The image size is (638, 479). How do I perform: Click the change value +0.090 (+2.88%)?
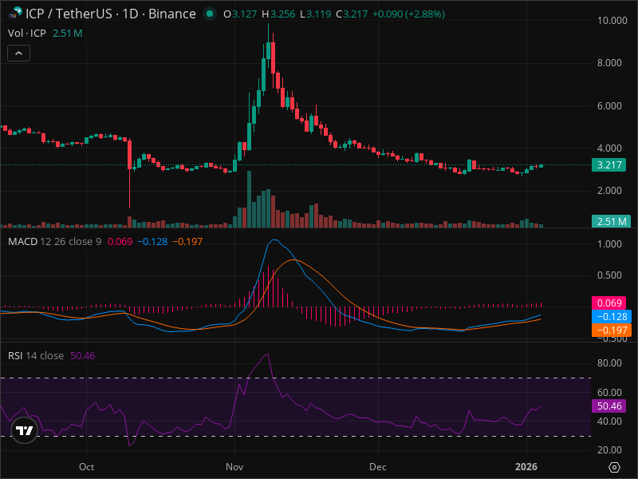408,14
